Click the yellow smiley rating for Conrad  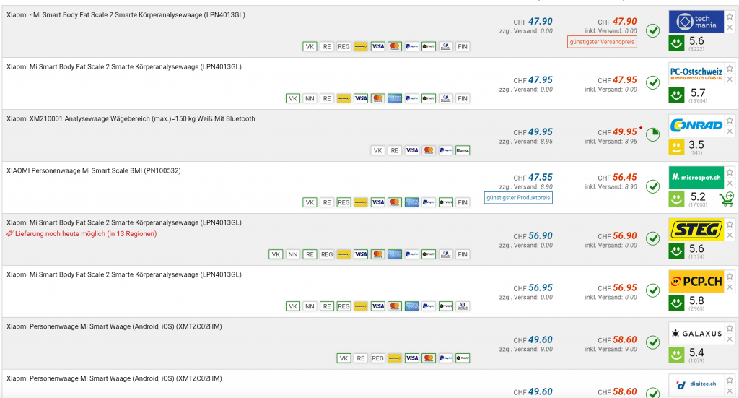(x=676, y=147)
